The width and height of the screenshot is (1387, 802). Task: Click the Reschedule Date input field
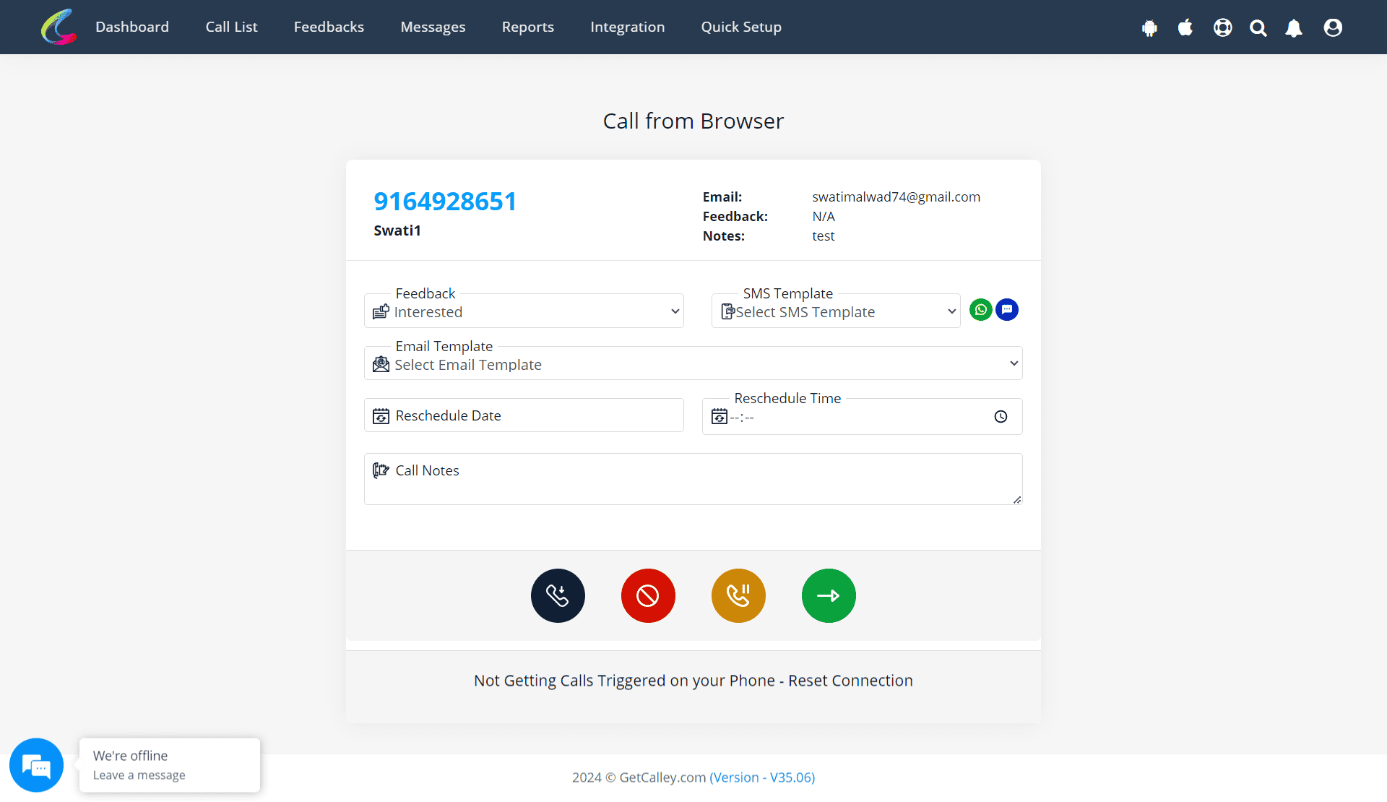(524, 415)
